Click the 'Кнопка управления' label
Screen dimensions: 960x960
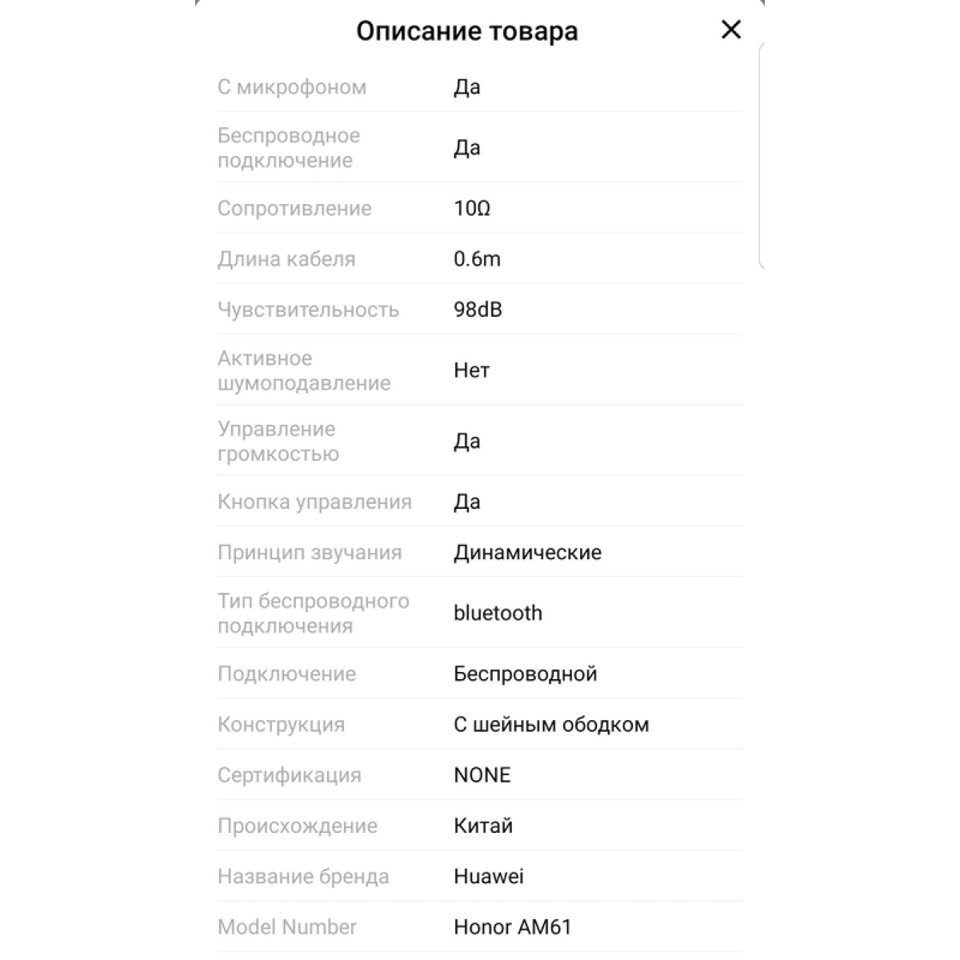click(314, 502)
